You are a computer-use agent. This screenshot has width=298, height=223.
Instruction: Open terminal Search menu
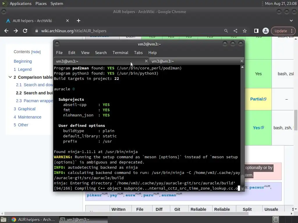[101, 53]
